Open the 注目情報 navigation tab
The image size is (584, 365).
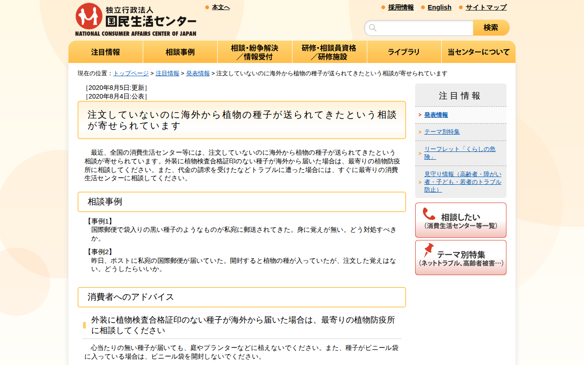105,52
